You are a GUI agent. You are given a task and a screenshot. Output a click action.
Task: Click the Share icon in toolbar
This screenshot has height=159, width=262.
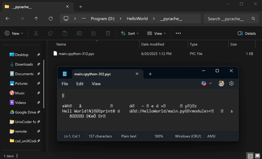coord(94,33)
